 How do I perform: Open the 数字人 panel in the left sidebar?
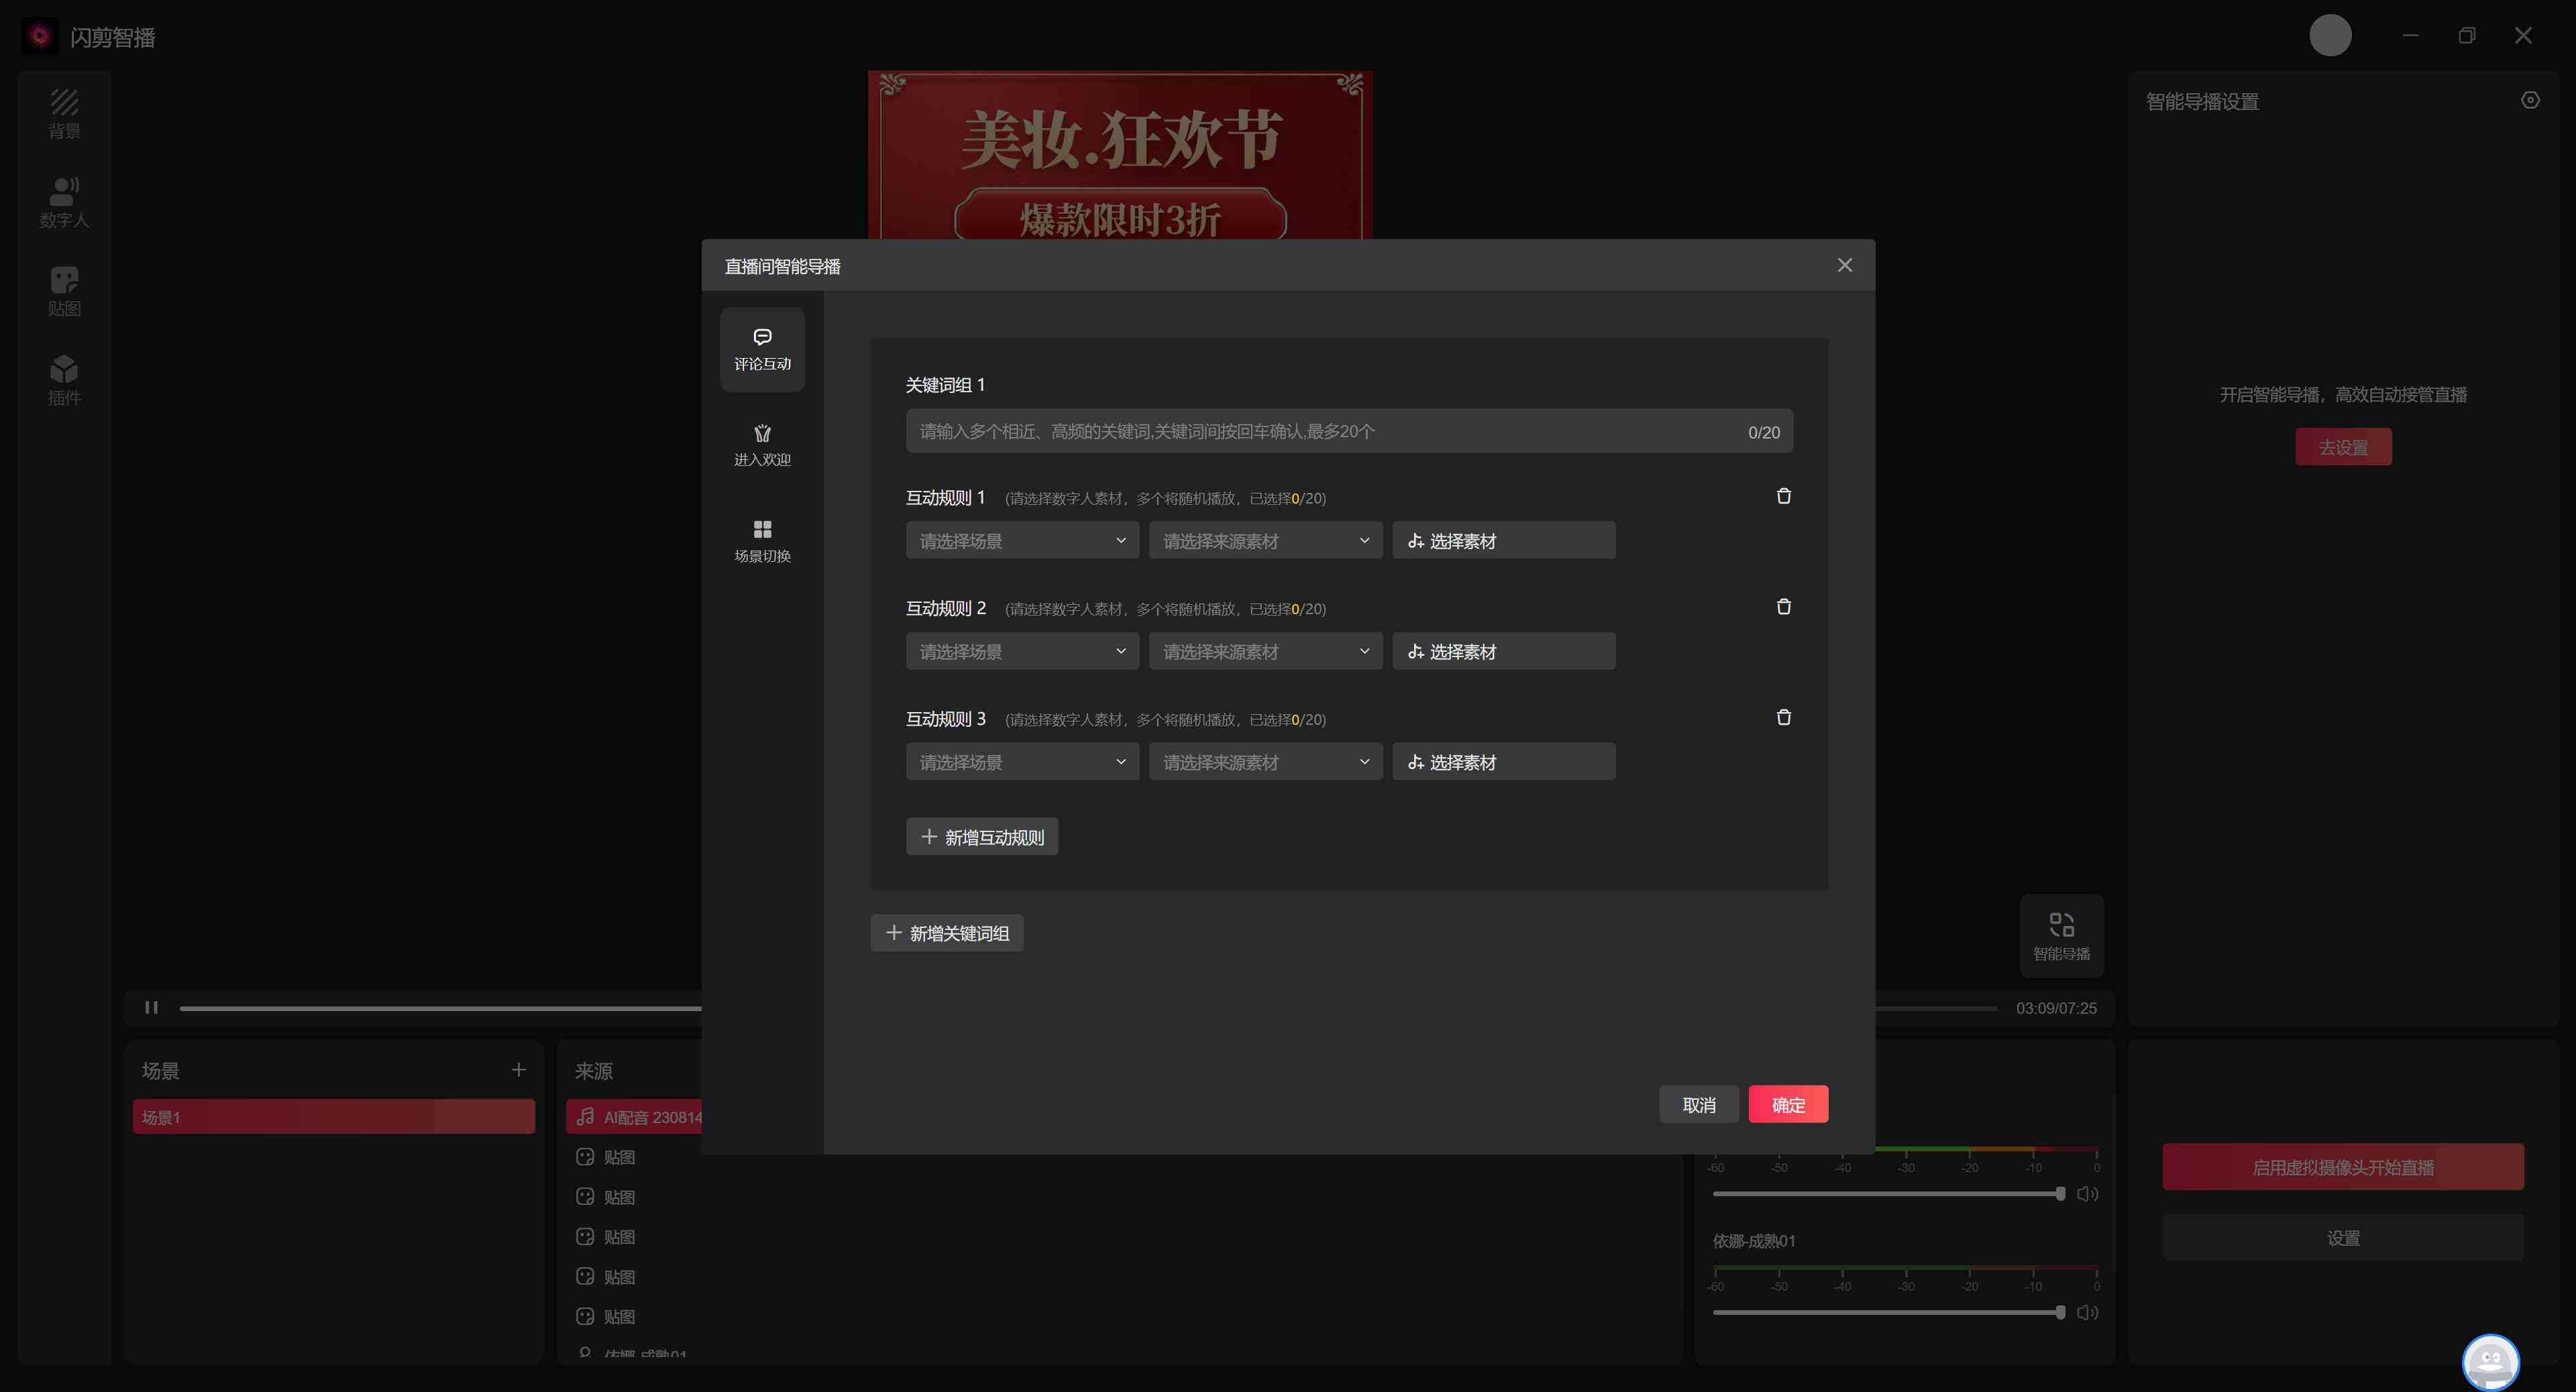[x=64, y=203]
